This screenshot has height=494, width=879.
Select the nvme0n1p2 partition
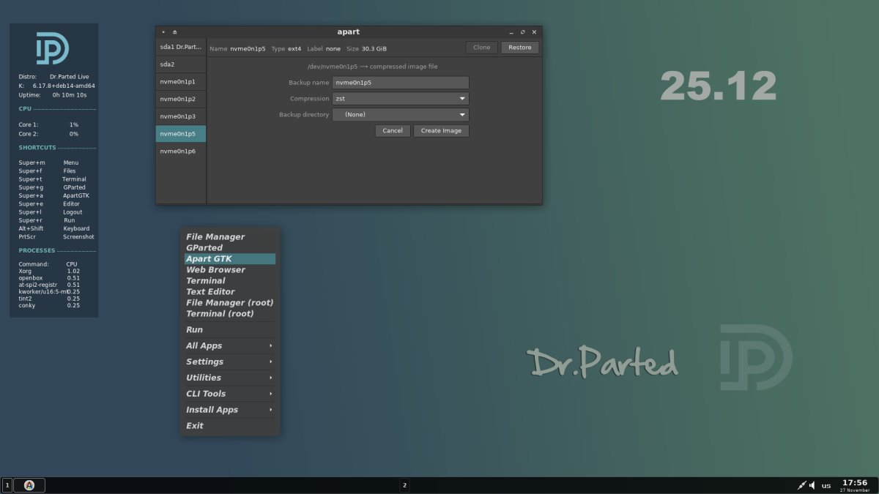coord(181,99)
